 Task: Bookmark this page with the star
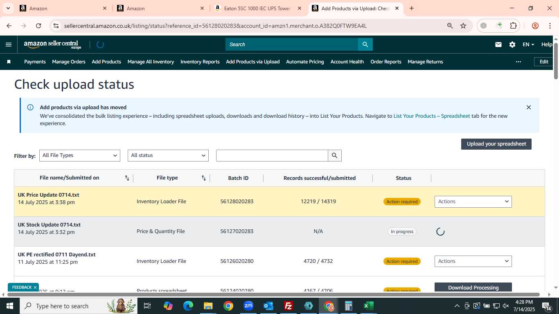click(x=463, y=26)
